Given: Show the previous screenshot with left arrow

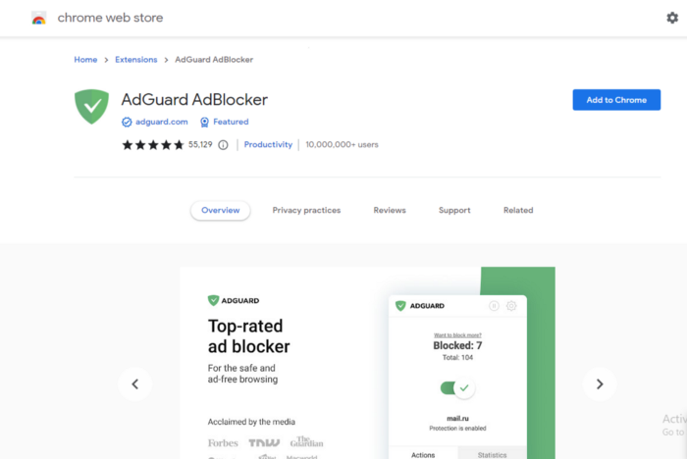Looking at the screenshot, I should pos(135,384).
